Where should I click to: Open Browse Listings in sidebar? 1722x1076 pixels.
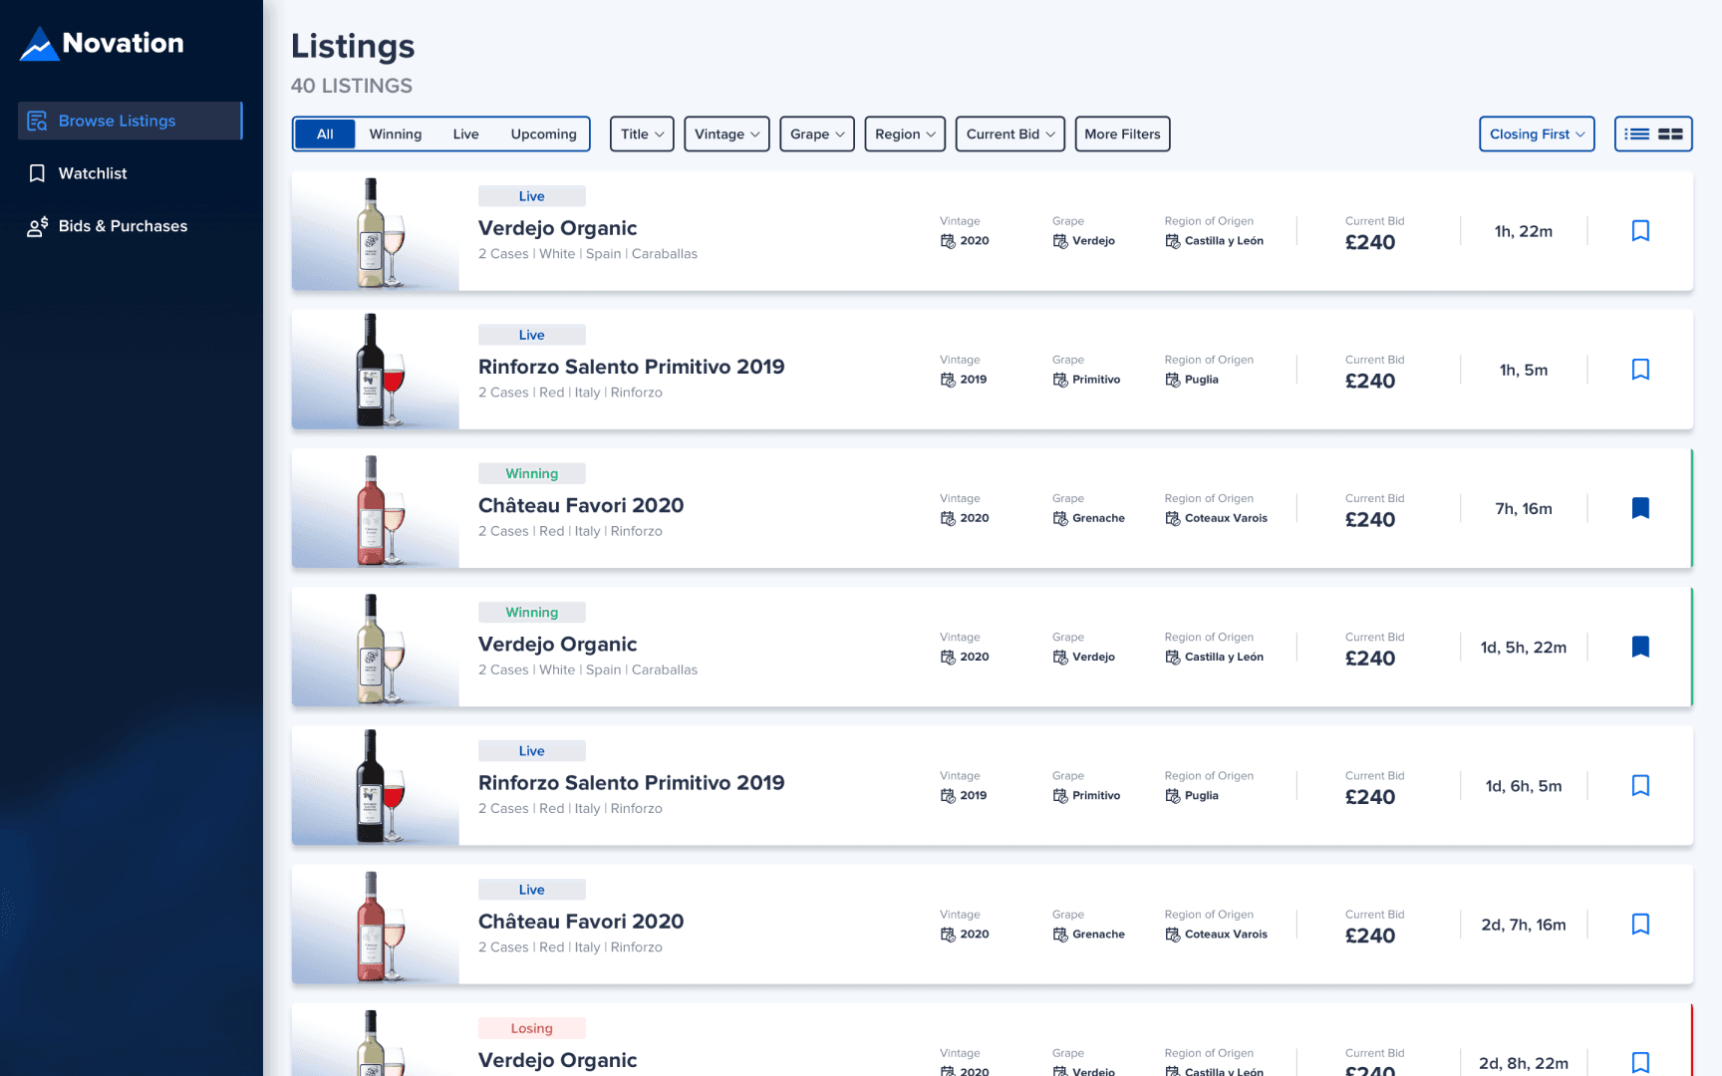[130, 121]
